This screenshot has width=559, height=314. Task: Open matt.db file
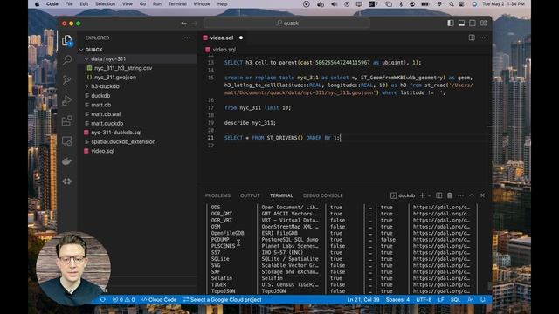click(101, 105)
